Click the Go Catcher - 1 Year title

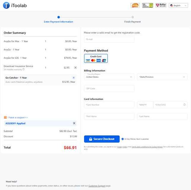click(16, 78)
